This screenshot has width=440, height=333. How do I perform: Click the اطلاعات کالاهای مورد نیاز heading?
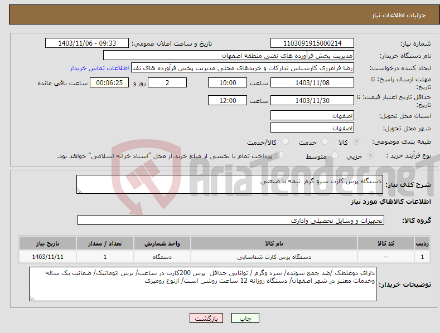pyautogui.click(x=390, y=202)
